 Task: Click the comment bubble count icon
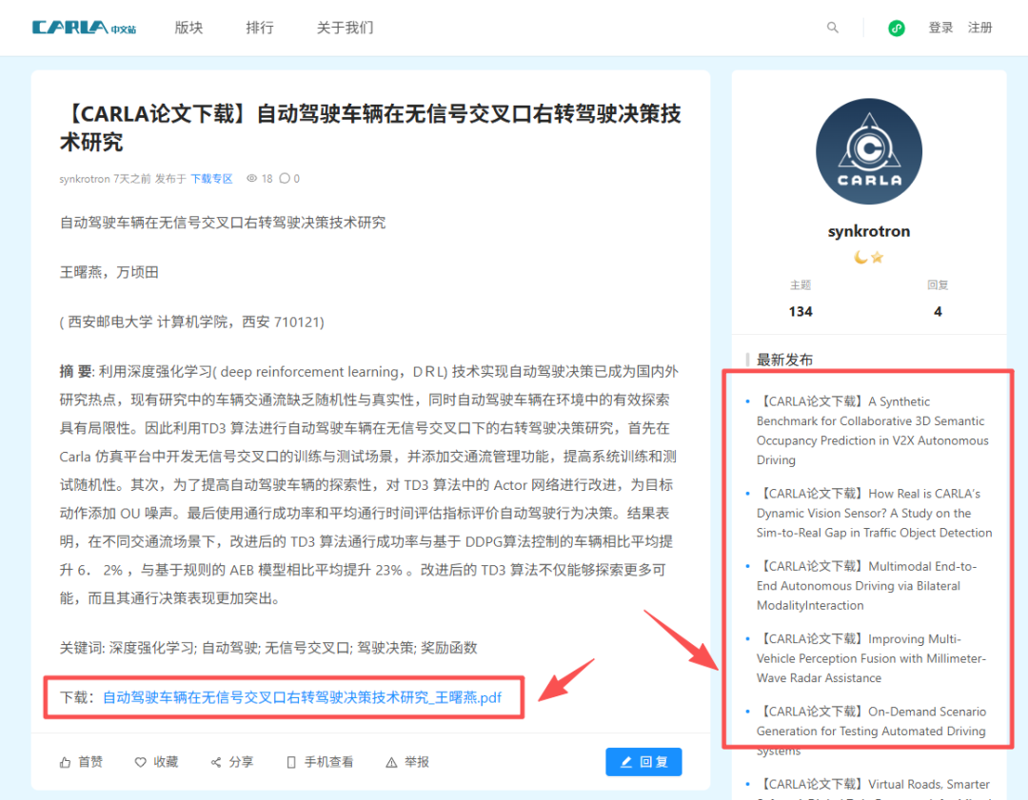tap(285, 178)
